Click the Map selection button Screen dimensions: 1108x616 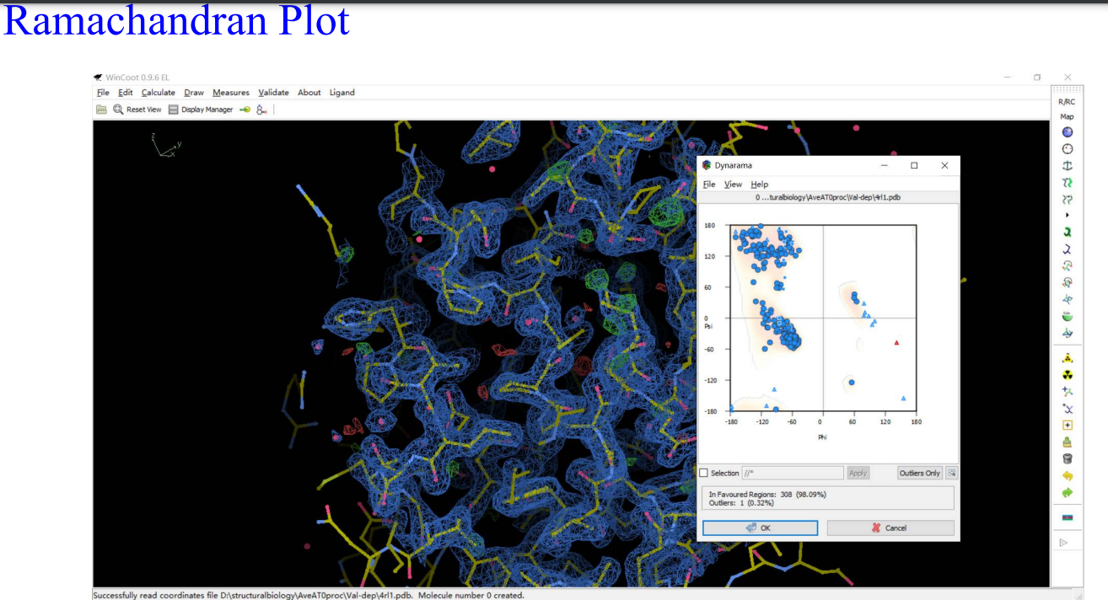1067,117
